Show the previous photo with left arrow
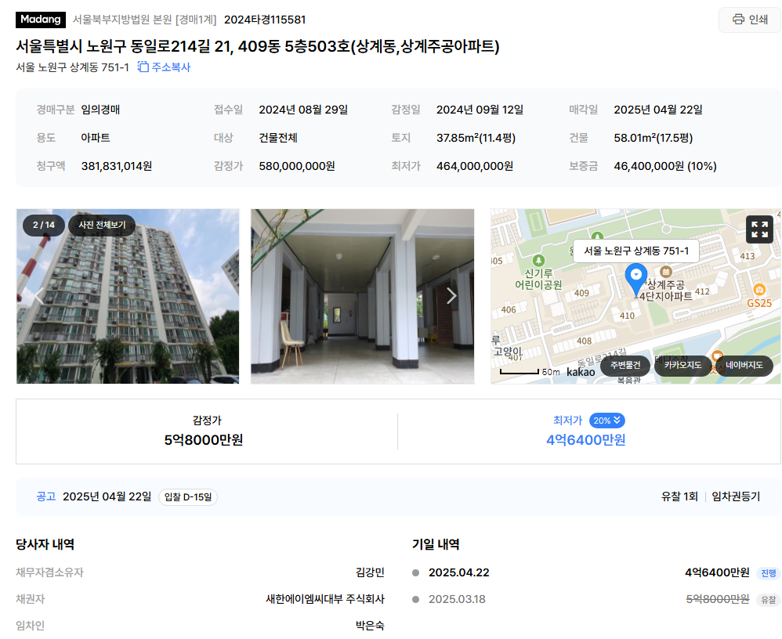This screenshot has width=782, height=639. pos(39,296)
